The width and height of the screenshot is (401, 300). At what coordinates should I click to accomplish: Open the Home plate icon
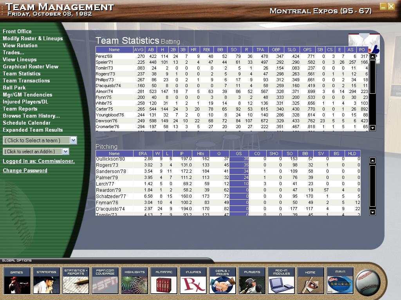pos(311,280)
